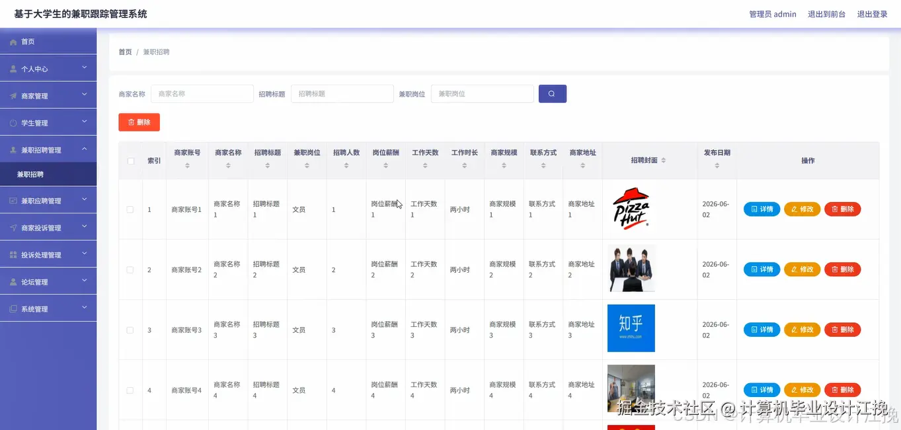This screenshot has height=430, width=901.
Task: Sort by 商家名称 column arrows
Action: pyautogui.click(x=228, y=166)
